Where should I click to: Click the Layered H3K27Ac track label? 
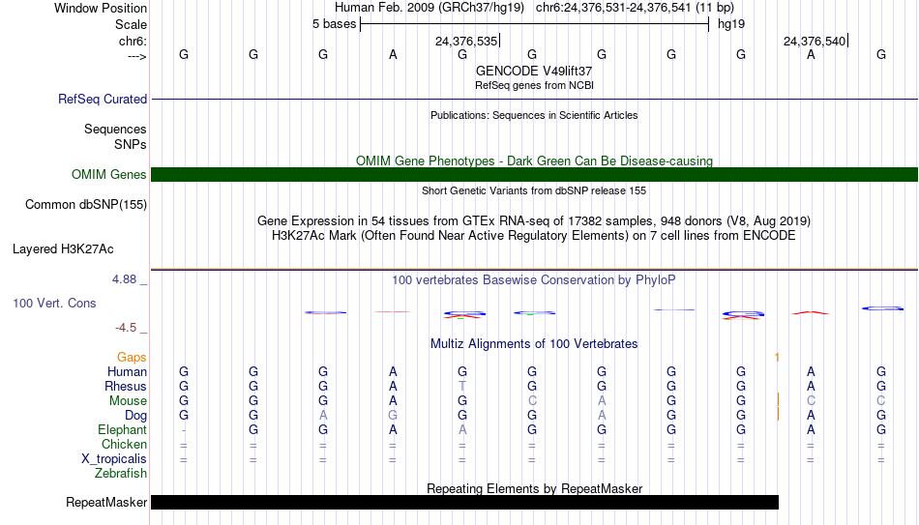tap(63, 249)
